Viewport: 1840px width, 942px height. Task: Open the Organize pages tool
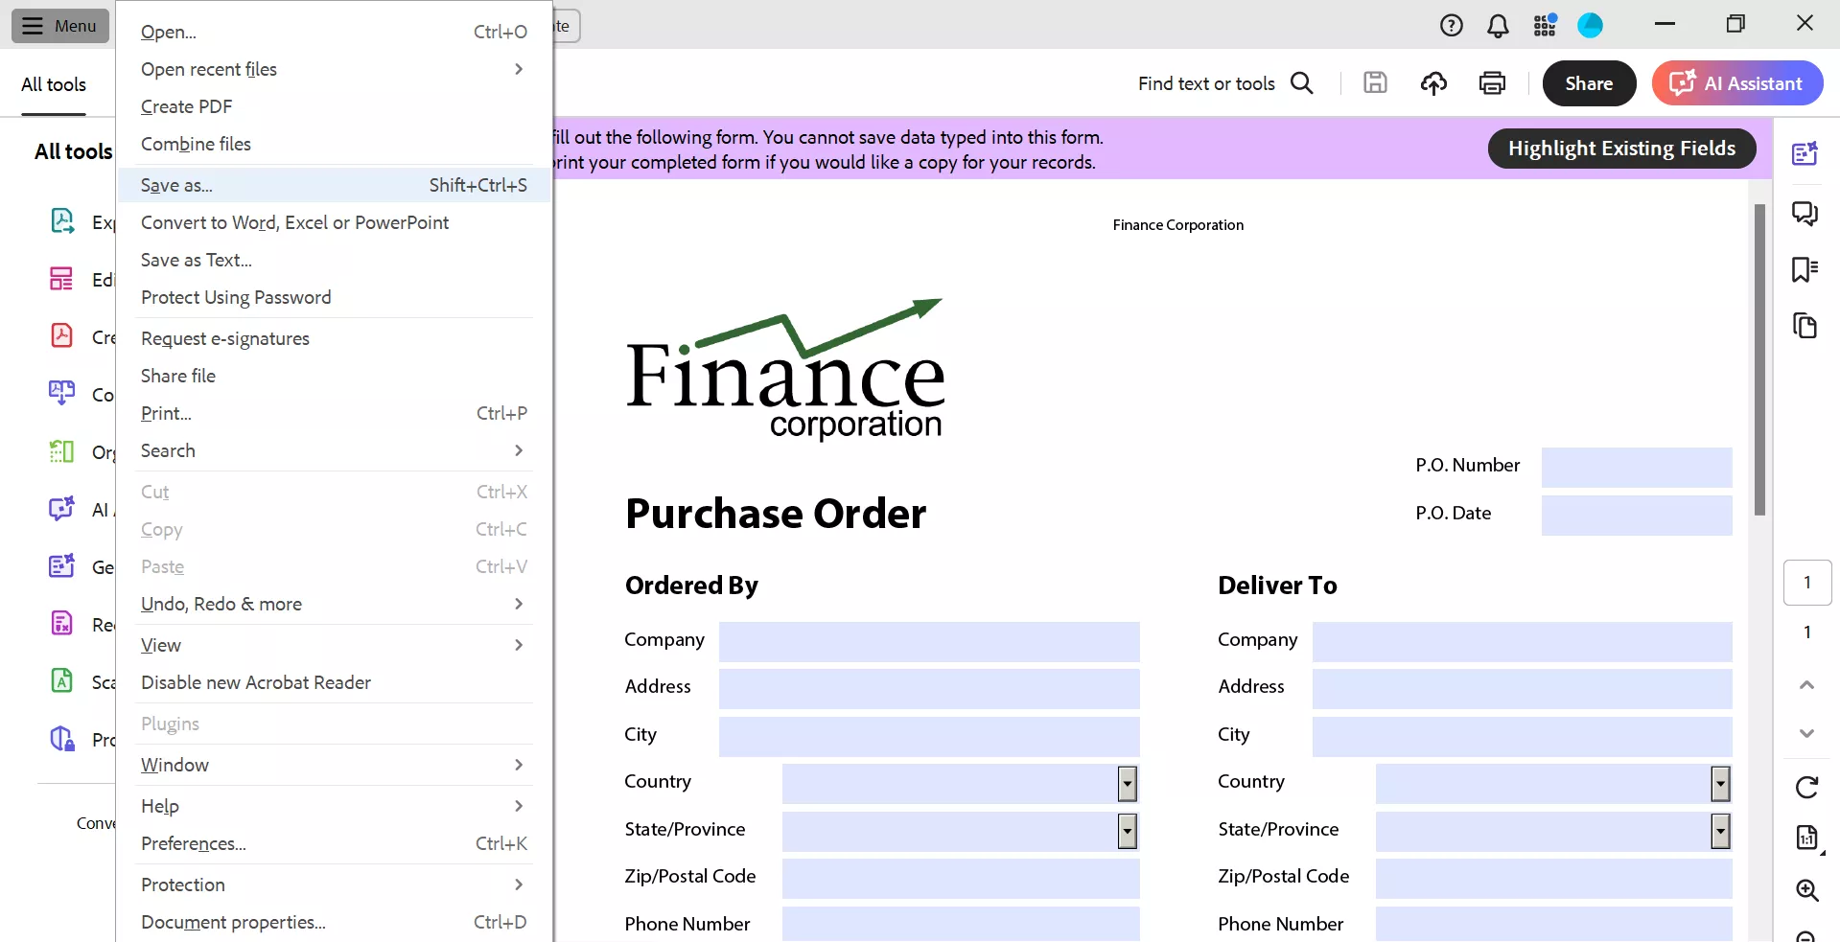(x=62, y=450)
